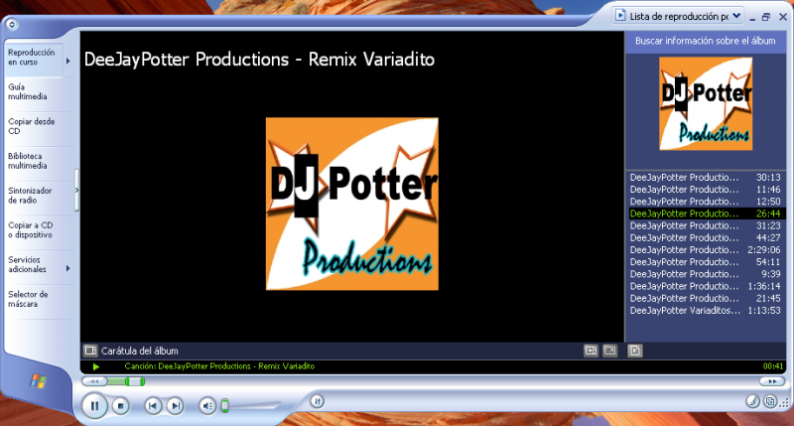Select the playlist track lasting 9:39
Viewport: 794px width, 426px height.
point(706,274)
